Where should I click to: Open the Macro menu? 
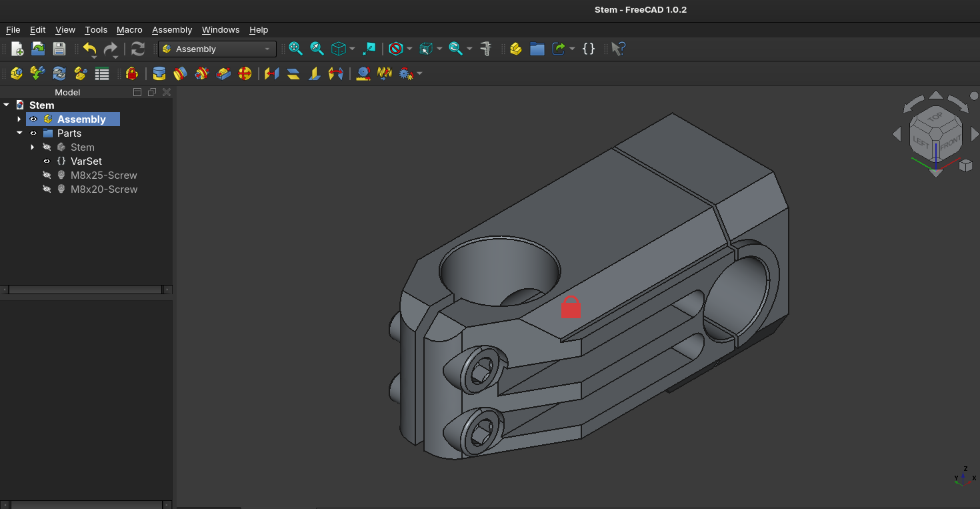click(x=129, y=30)
